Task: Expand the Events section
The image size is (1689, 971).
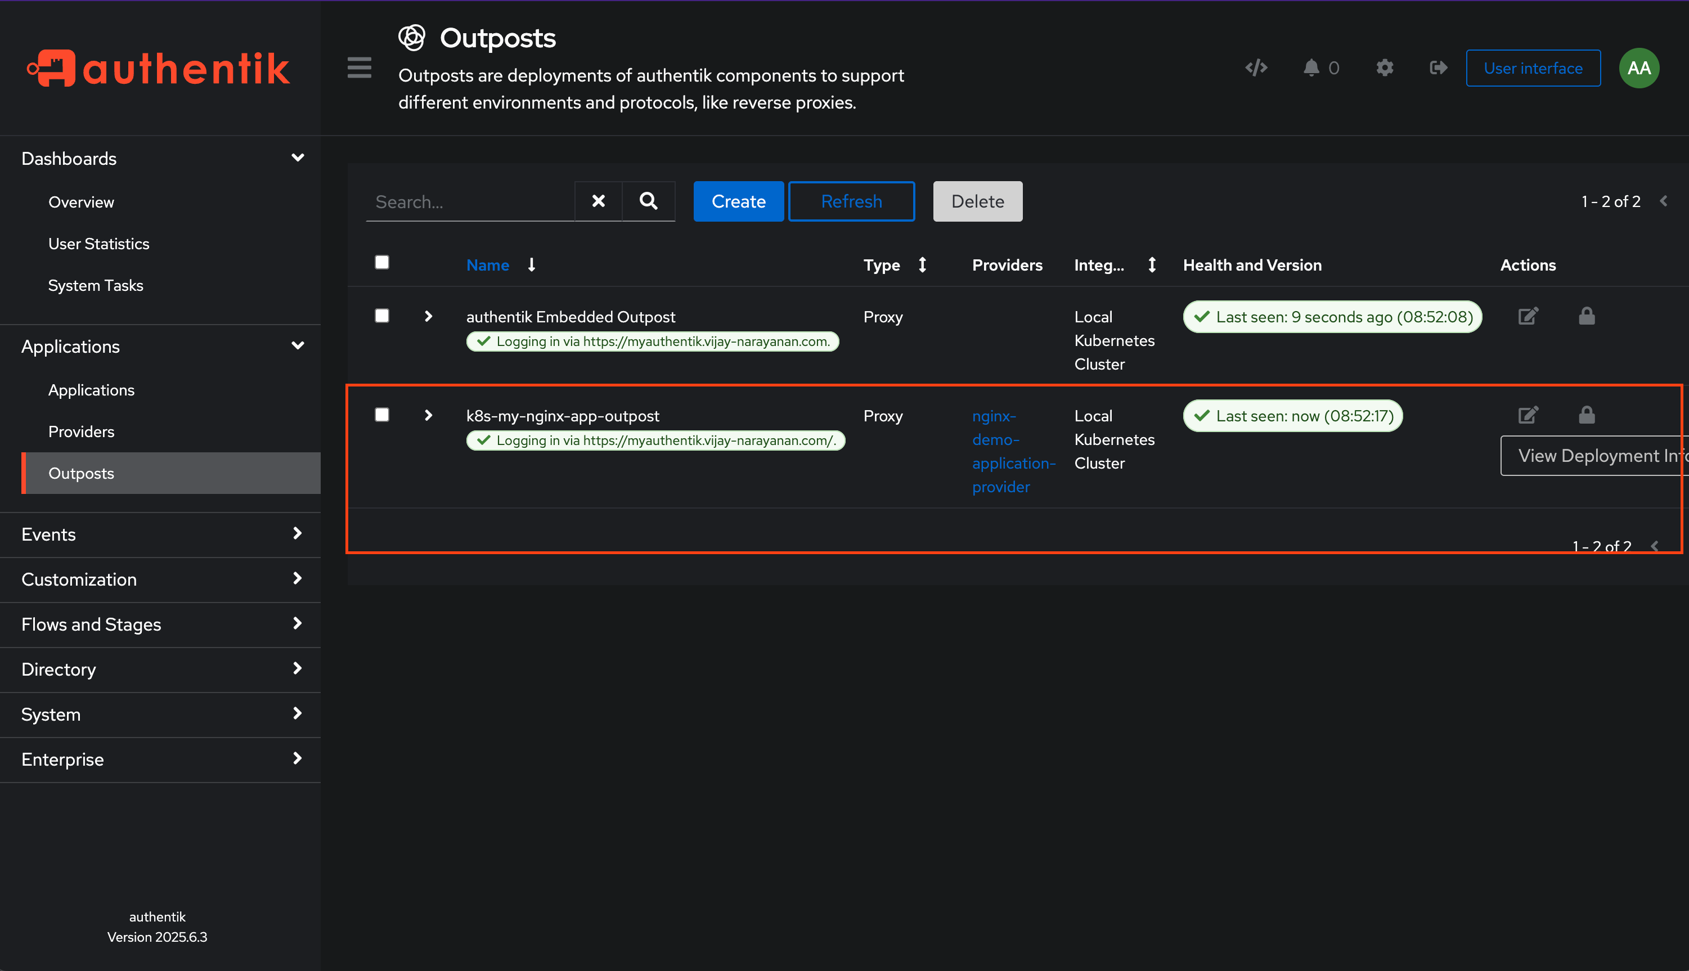Action: [x=160, y=534]
